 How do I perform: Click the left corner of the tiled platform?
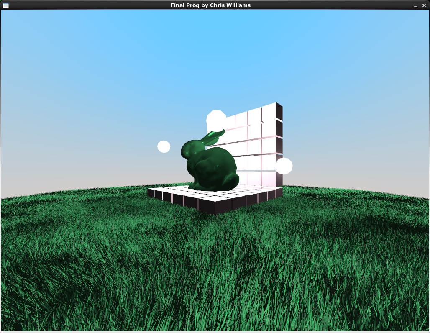tap(151, 192)
